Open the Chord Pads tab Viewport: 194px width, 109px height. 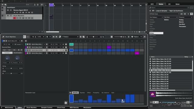point(61,107)
